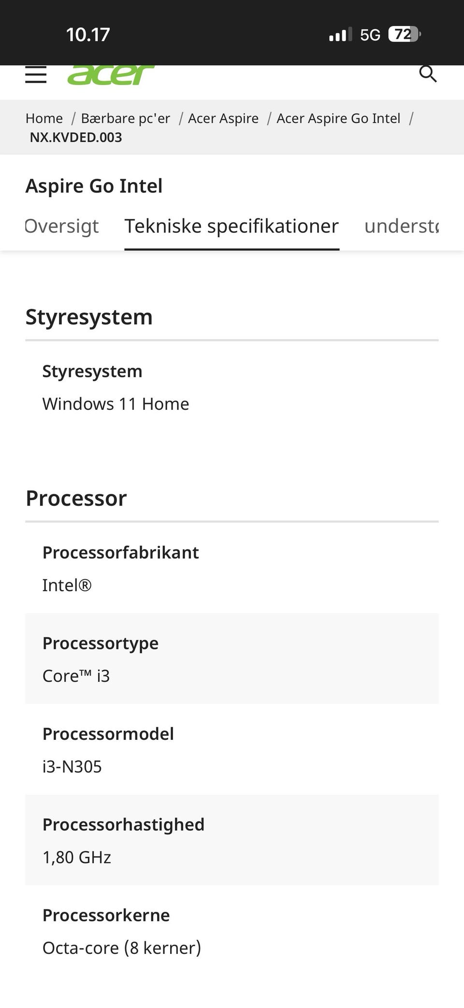Collapse the Processor section heading
This screenshot has width=464, height=1008.
[x=76, y=498]
